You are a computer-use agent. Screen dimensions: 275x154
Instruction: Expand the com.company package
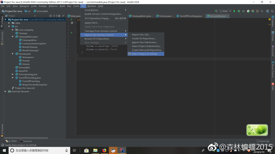tap(13, 30)
